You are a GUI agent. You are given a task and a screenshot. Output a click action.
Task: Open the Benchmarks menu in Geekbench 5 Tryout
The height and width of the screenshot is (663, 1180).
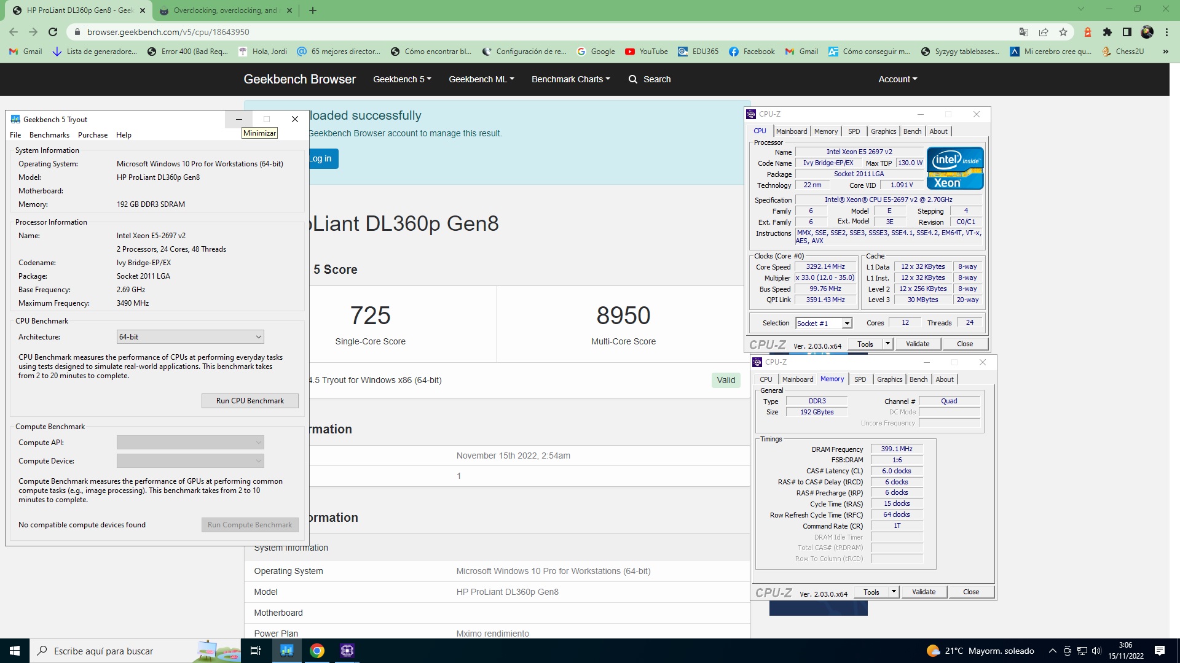(49, 135)
